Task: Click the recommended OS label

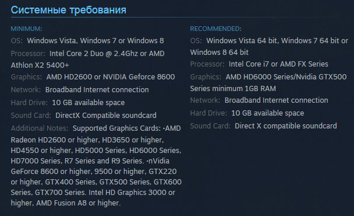Action: [196, 41]
